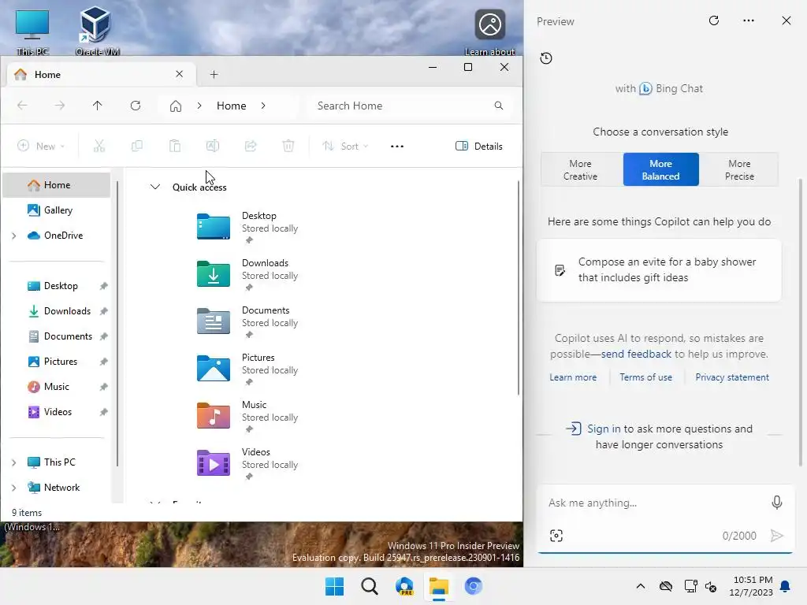The height and width of the screenshot is (605, 807).
Task: Click File Explorer icon in taskbar
Action: (x=439, y=586)
